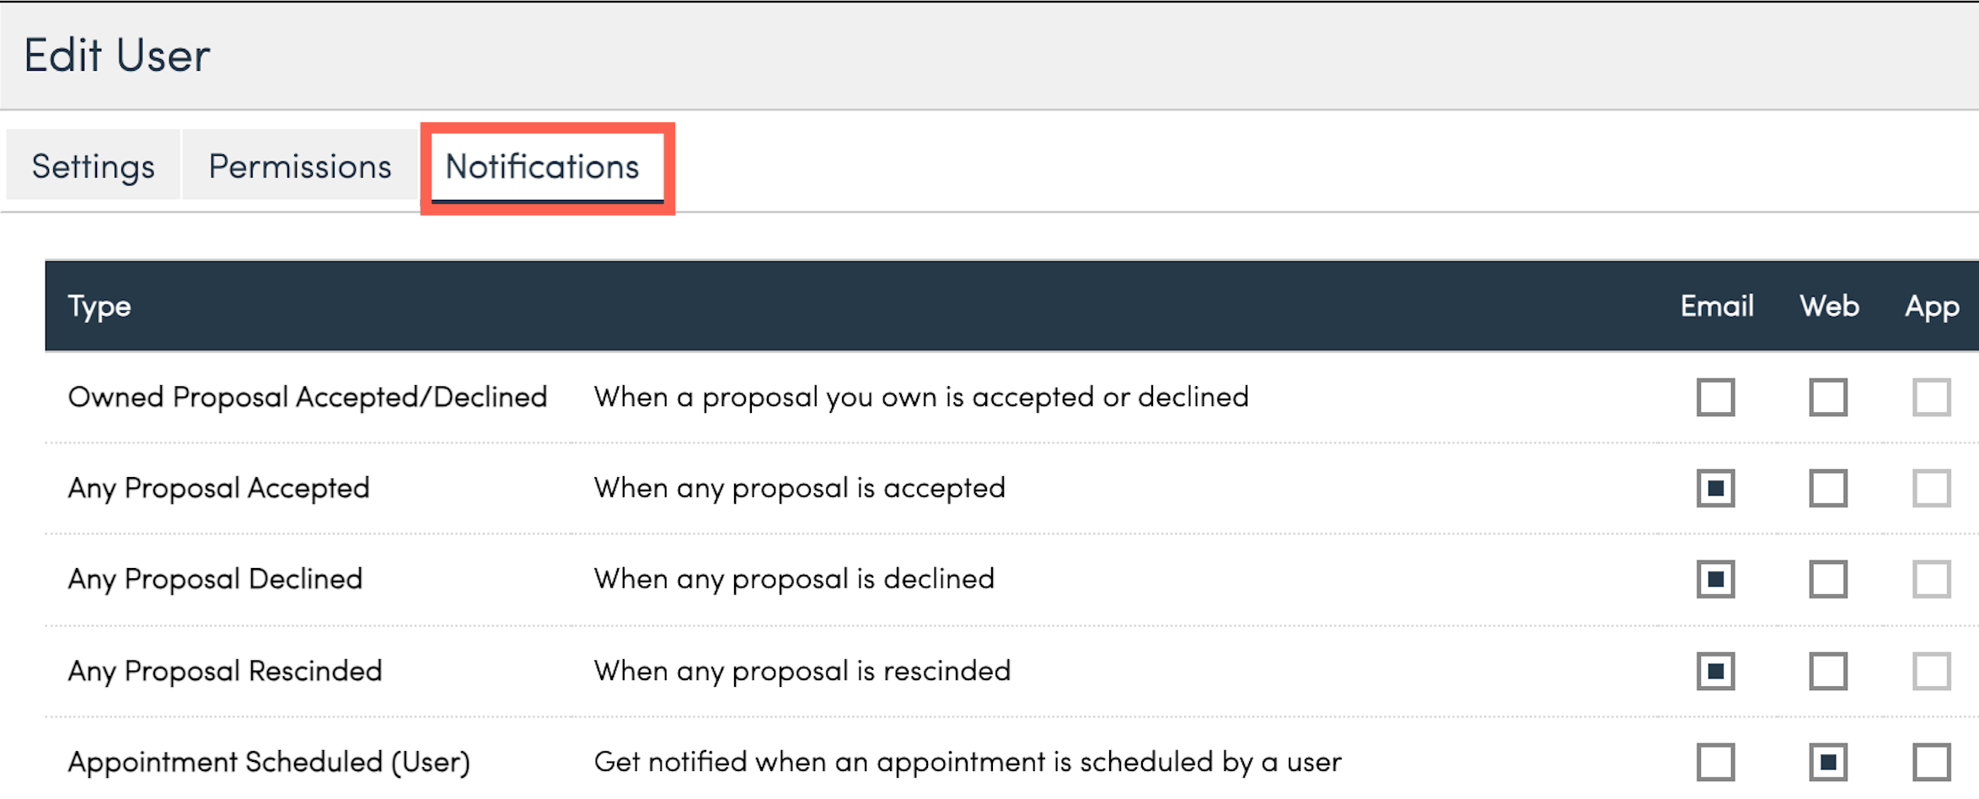Viewport: 1979px width, 799px height.
Task: Enable Email for Appointment Scheduled (User)
Action: tap(1715, 762)
